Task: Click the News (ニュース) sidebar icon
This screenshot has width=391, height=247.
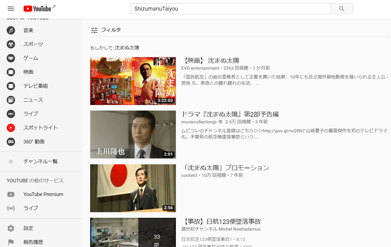Action: click(x=11, y=100)
